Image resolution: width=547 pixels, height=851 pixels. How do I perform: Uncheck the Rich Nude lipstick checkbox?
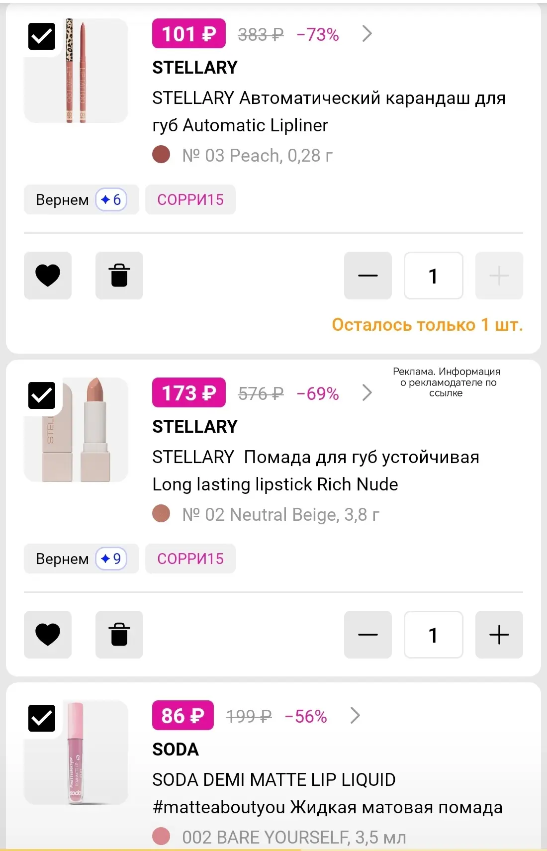42,395
